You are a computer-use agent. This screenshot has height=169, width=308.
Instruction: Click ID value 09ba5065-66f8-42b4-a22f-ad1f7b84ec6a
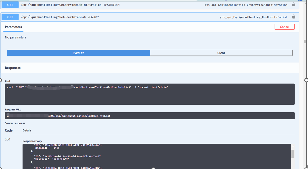pos(72,145)
